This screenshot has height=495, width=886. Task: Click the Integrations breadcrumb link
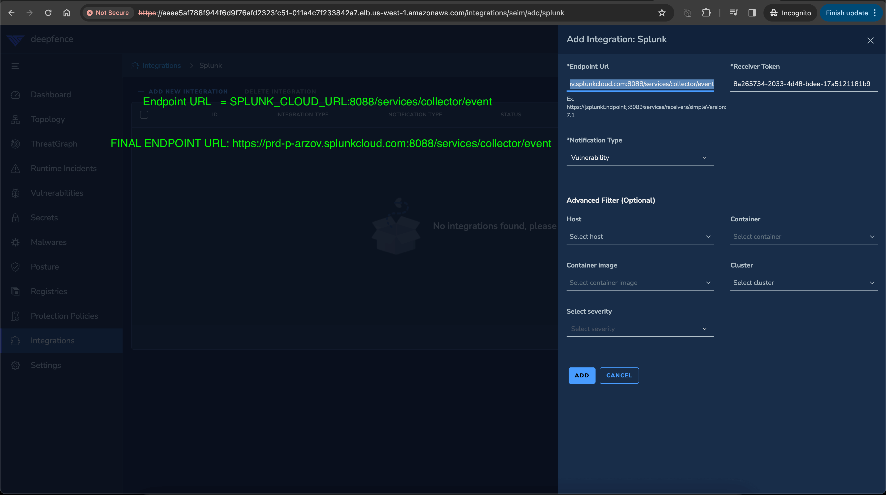tap(161, 65)
